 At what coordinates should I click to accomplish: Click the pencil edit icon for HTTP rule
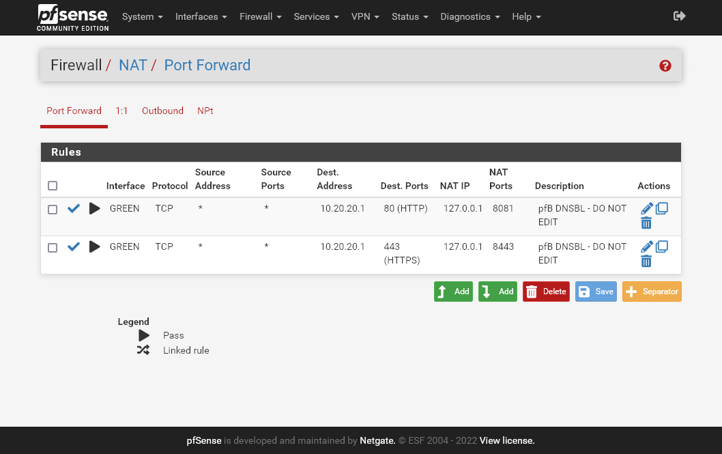pyautogui.click(x=647, y=209)
